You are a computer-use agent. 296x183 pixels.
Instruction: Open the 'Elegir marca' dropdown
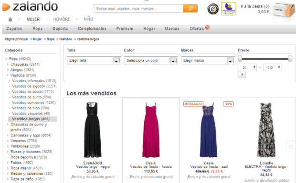(208, 60)
